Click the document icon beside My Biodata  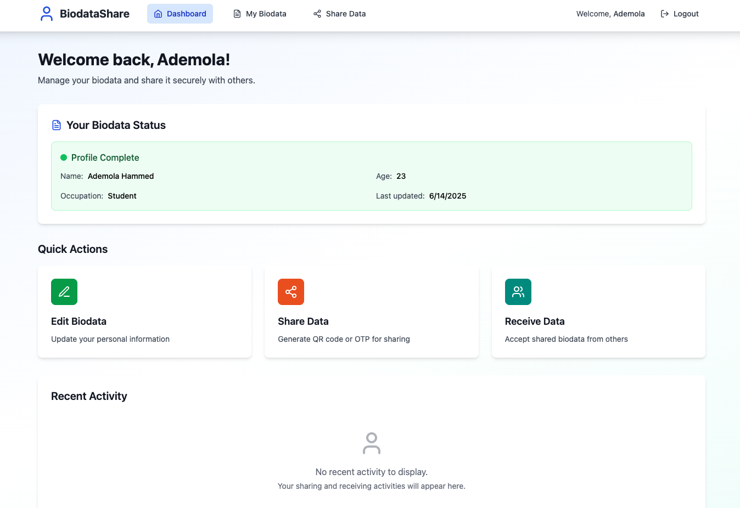tap(237, 14)
